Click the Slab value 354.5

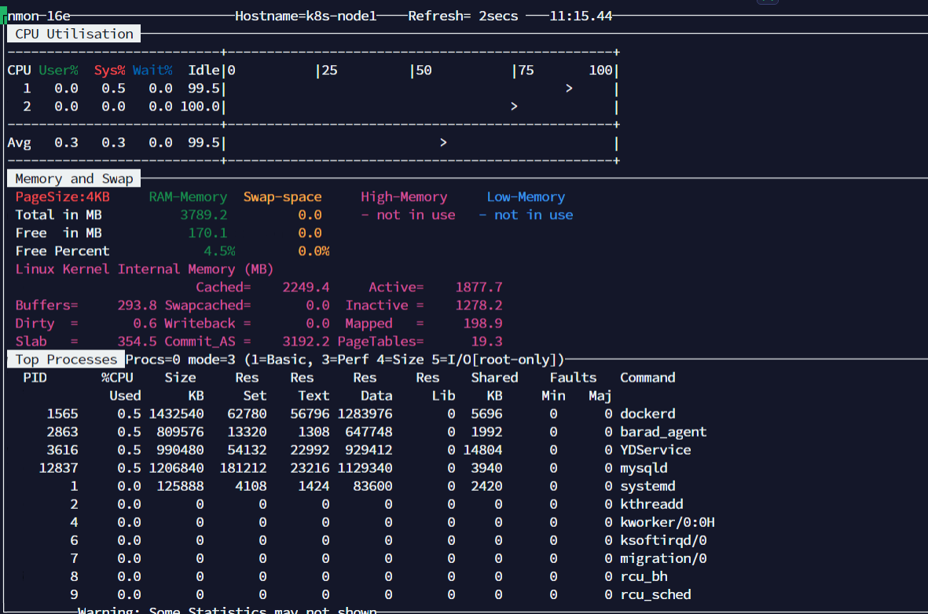coord(138,342)
